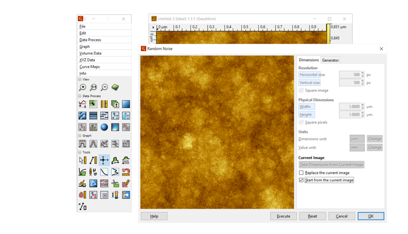This screenshot has height=234, width=408.
Task: Click the Zoom in magnifier icon
Action: pyautogui.click(x=82, y=87)
